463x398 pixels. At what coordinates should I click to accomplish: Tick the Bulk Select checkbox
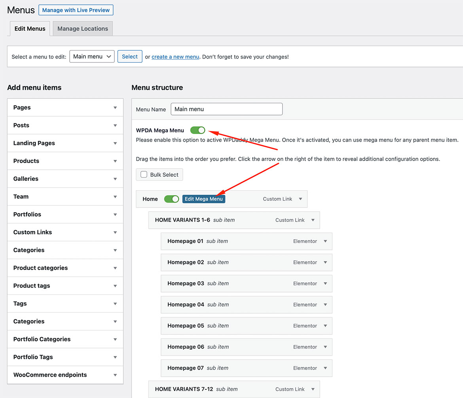point(144,174)
